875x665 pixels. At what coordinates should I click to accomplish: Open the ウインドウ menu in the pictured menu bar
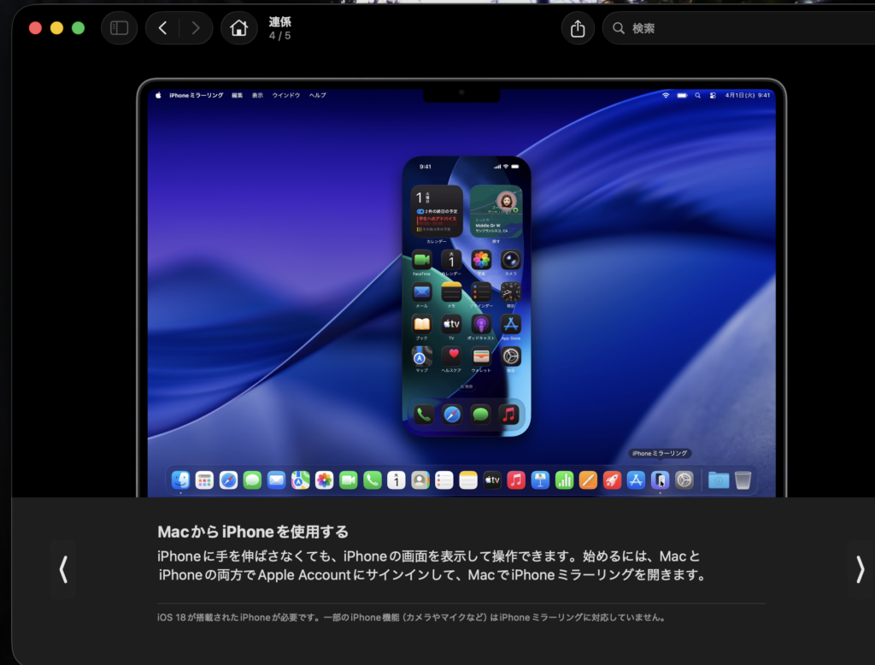[286, 95]
